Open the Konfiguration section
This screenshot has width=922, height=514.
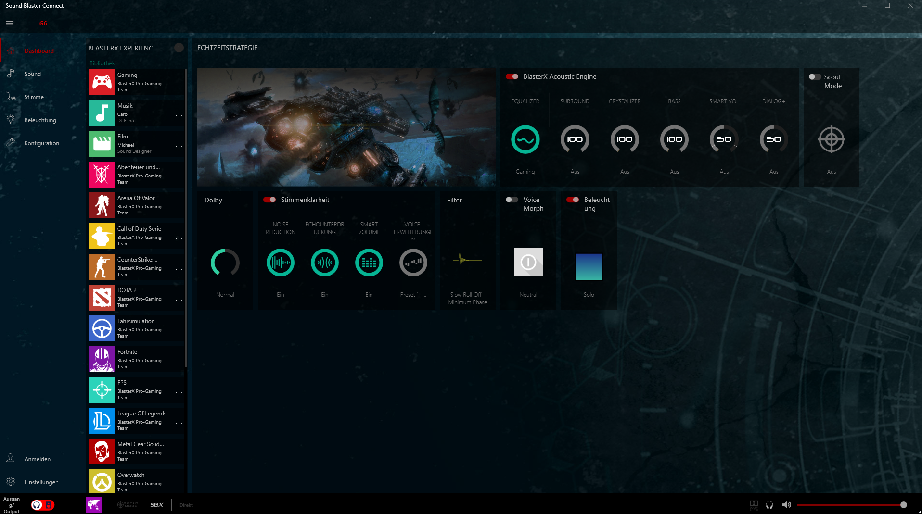[42, 143]
